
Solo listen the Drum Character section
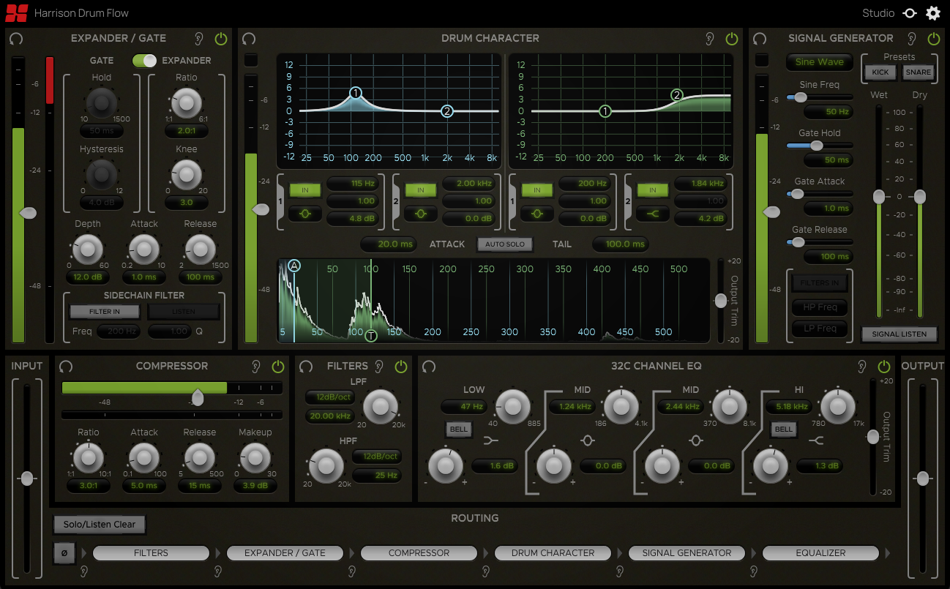tap(709, 39)
